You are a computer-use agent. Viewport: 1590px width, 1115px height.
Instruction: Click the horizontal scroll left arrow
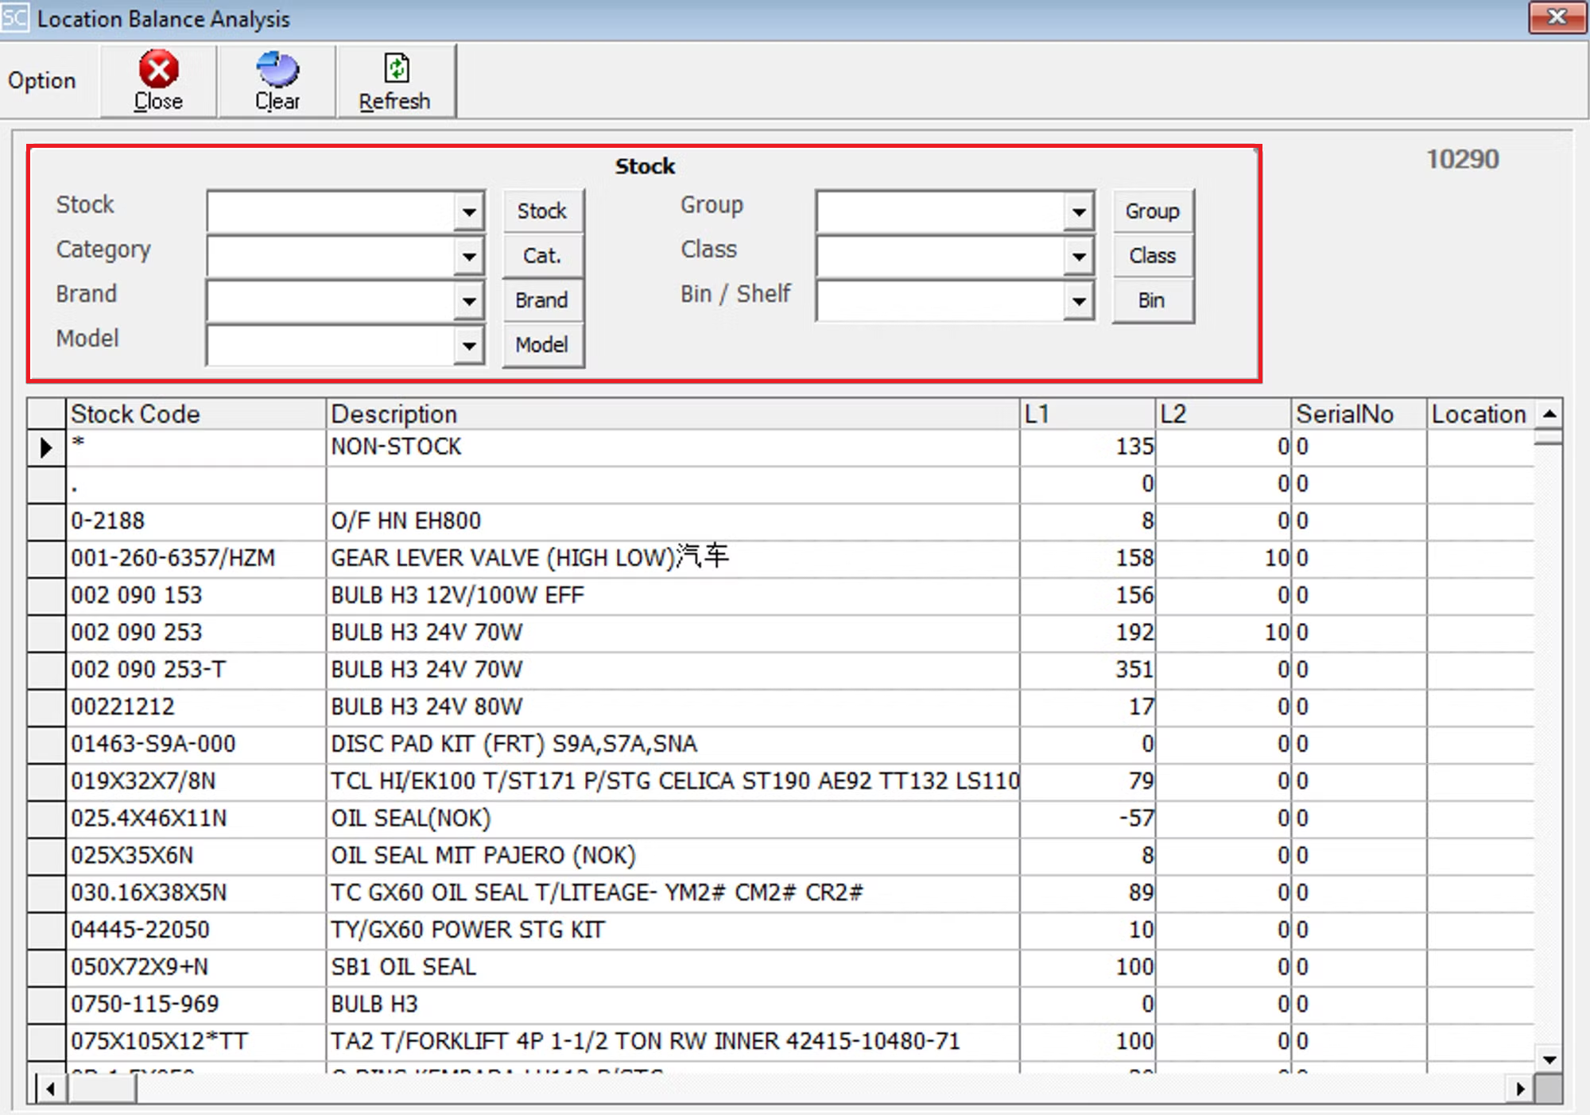pyautogui.click(x=50, y=1089)
